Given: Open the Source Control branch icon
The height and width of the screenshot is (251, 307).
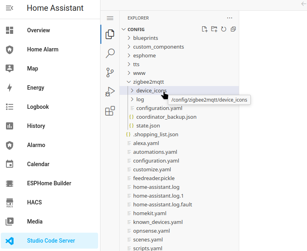Looking at the screenshot, I should click(x=110, y=73).
